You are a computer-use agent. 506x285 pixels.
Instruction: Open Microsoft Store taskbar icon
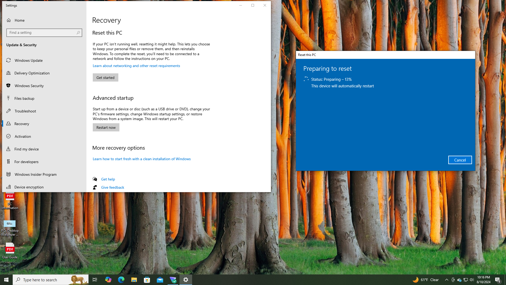tap(147, 280)
